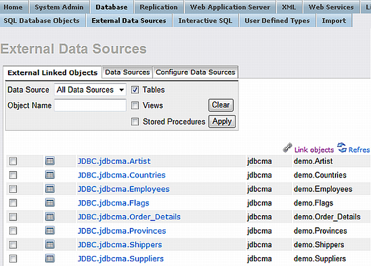
Task: Enable the Views checkbox
Action: pyautogui.click(x=135, y=106)
